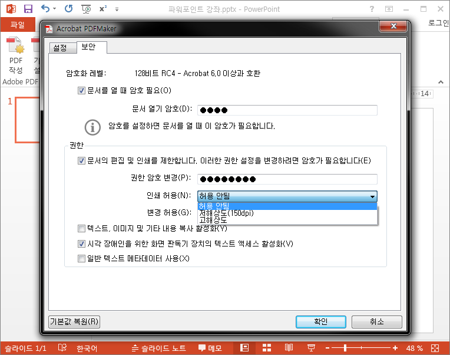The image size is (450, 355).
Task: Cancel the dialog with 취소
Action: [x=376, y=322]
